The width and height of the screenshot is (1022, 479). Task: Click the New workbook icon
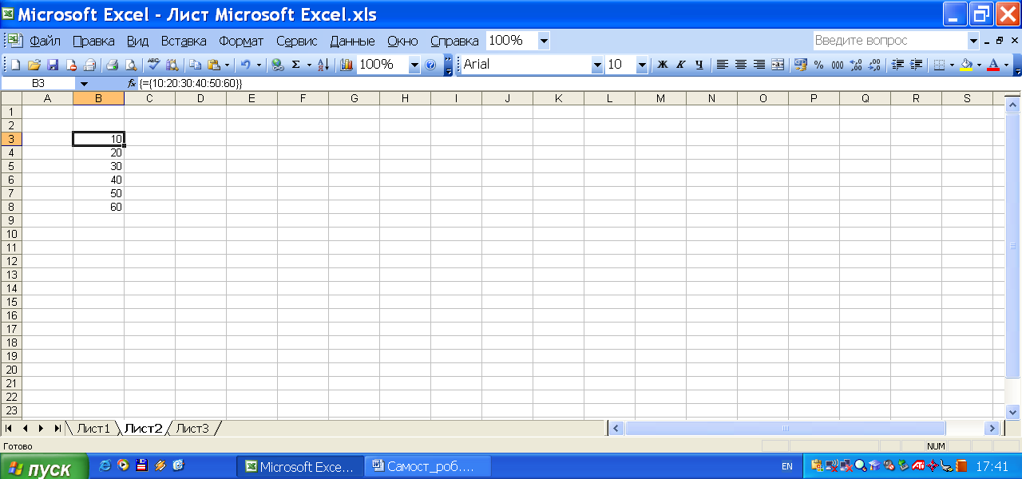pyautogui.click(x=15, y=65)
